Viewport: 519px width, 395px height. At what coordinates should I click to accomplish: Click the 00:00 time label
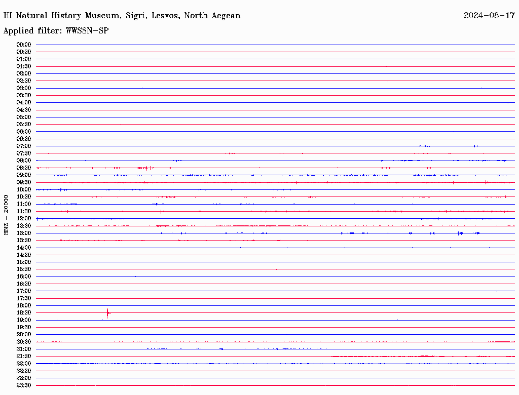pyautogui.click(x=24, y=45)
